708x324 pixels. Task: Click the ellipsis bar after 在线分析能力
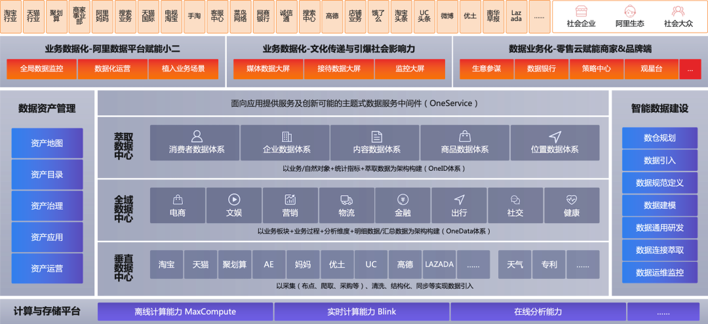point(663,312)
